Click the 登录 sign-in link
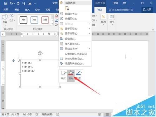 click(x=116, y=3)
